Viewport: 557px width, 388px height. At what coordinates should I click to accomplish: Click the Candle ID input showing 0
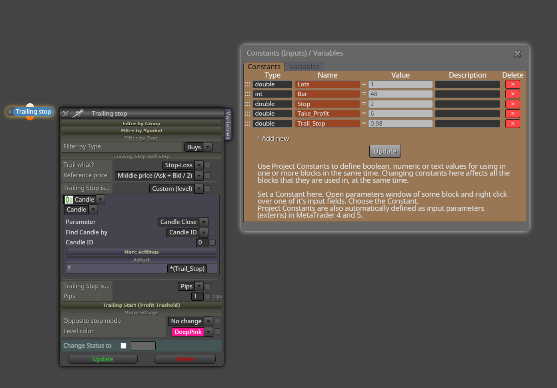(x=202, y=242)
